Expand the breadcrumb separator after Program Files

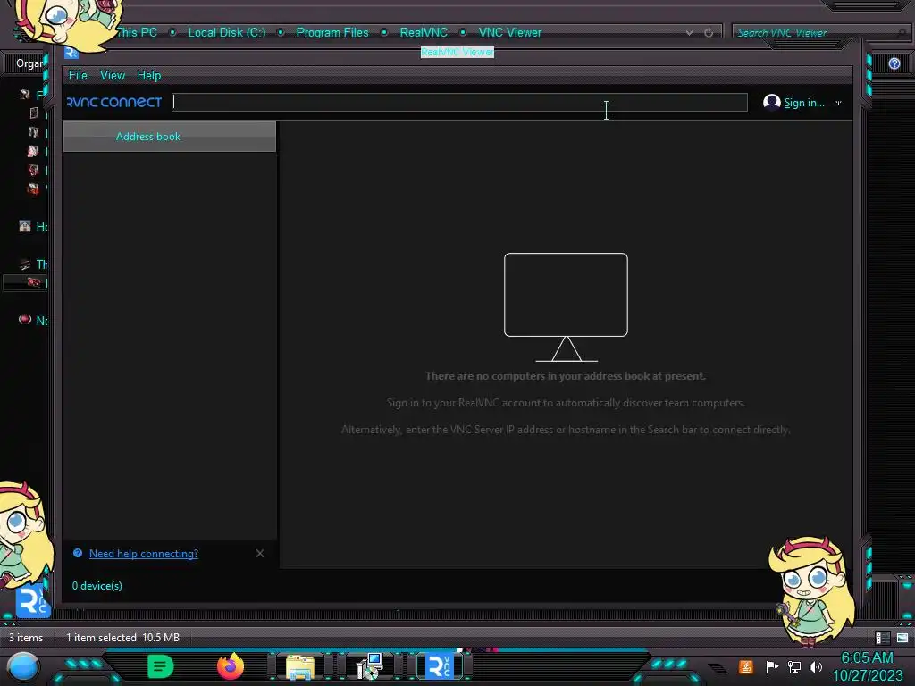[x=384, y=33]
